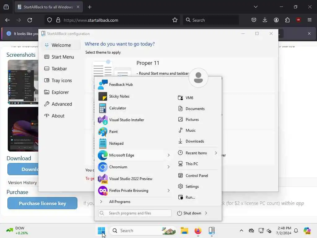Screen dimensions: 317x238
Task: Click the Windows Start button on taskbar
Action: (x=101, y=231)
